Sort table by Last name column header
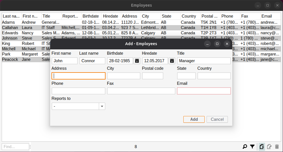283x152 pixels. point(11,16)
